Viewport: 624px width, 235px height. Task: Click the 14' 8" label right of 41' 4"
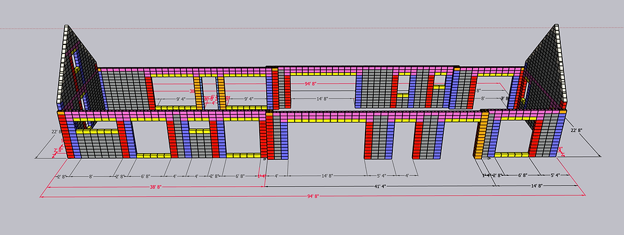coord(537,185)
